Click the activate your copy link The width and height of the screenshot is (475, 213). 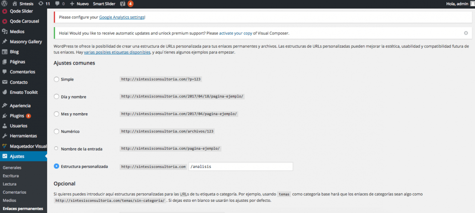pos(235,33)
